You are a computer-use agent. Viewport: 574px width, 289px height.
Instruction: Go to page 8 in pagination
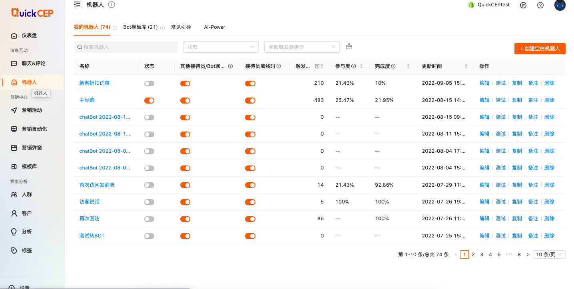click(519, 254)
